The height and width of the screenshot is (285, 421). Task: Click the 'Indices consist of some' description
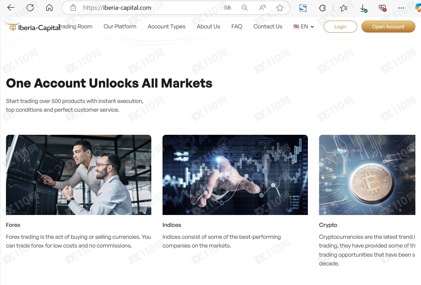(x=222, y=241)
